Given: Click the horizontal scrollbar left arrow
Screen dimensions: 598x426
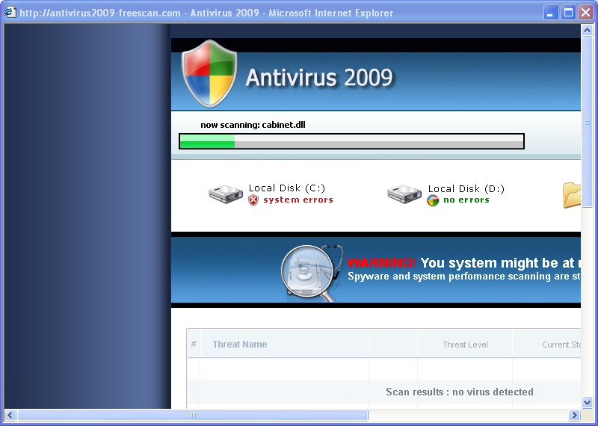Looking at the screenshot, I should 10,415.
